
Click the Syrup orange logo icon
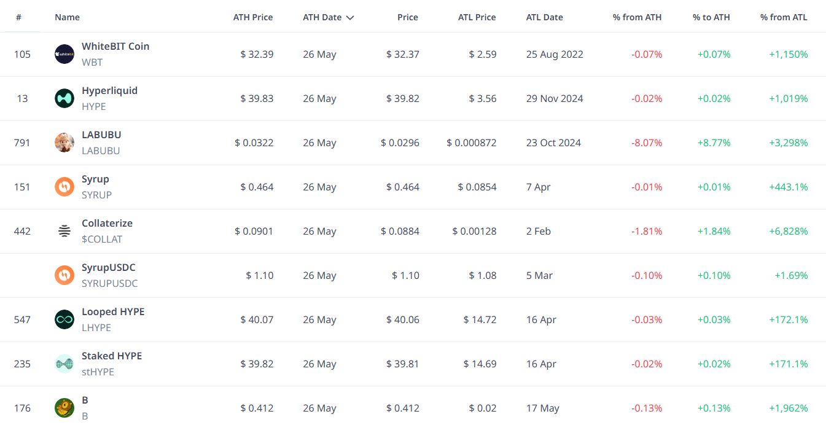(64, 187)
